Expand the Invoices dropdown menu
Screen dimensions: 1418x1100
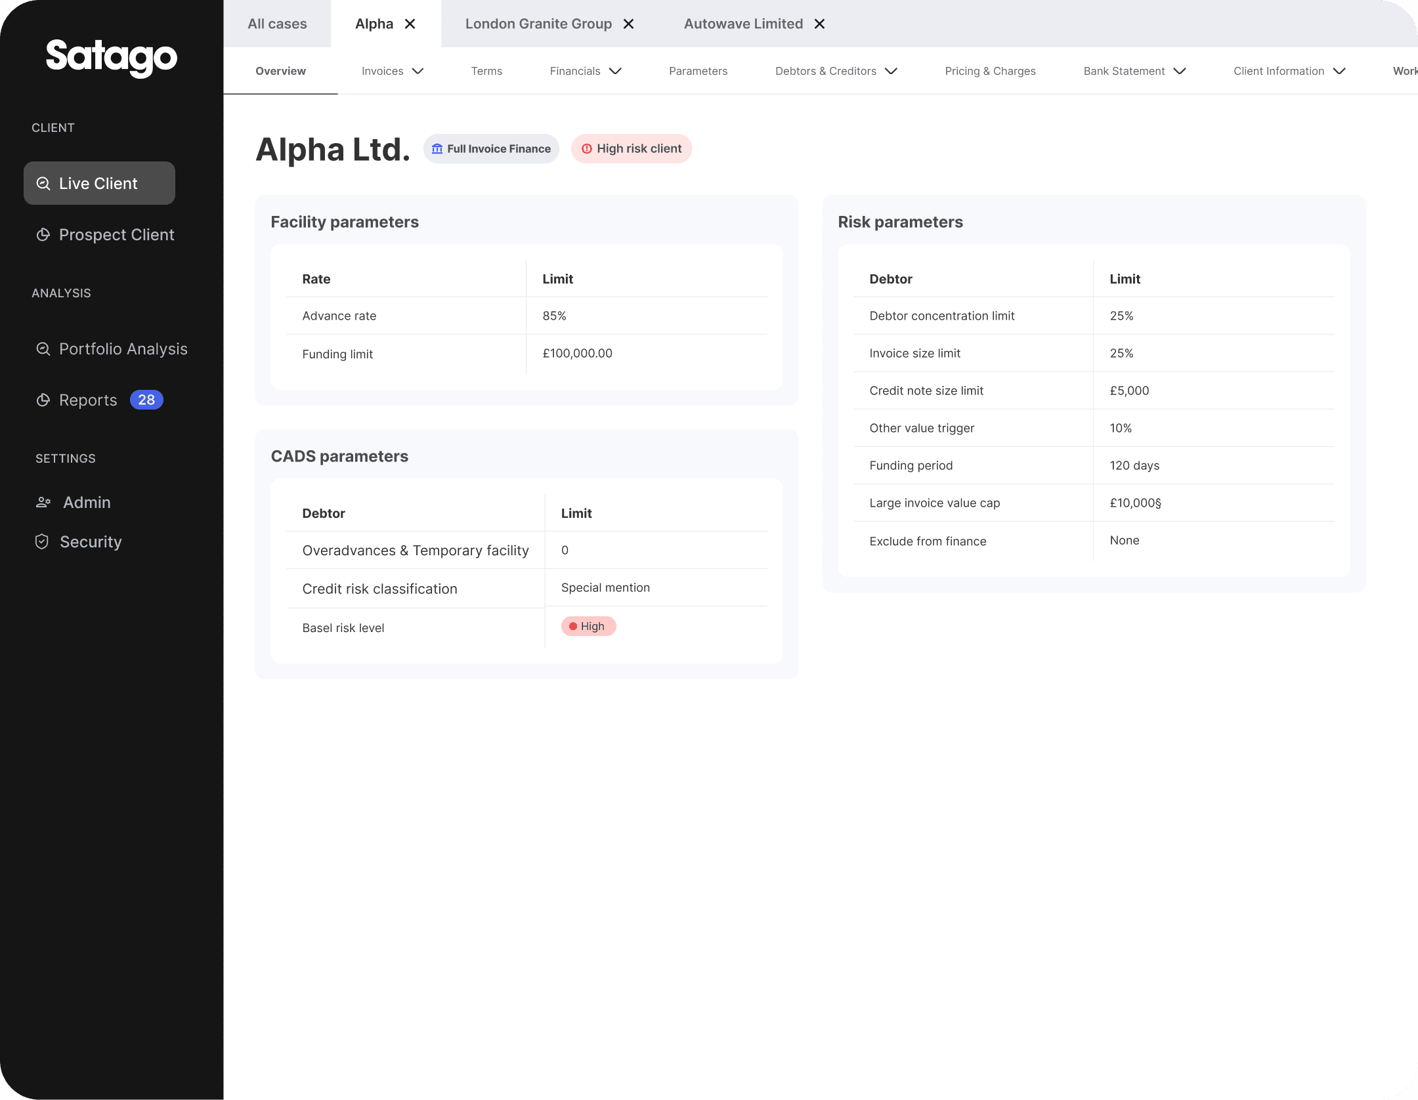[418, 71]
